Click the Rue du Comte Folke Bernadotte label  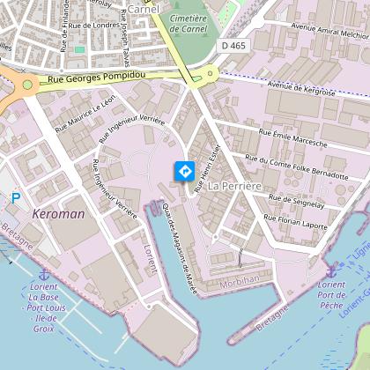(297, 167)
